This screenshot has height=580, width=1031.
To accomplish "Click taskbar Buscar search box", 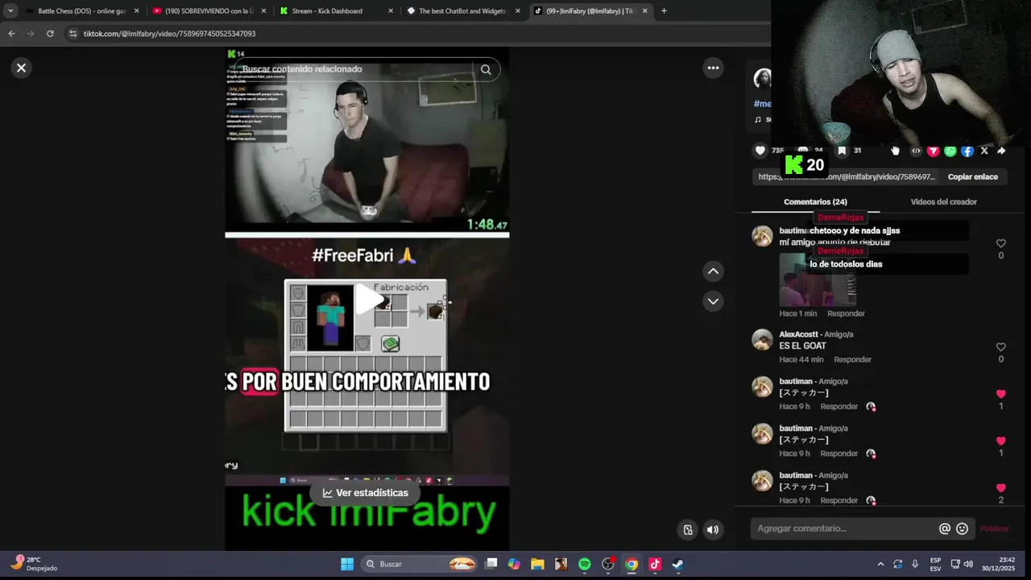I will point(420,564).
